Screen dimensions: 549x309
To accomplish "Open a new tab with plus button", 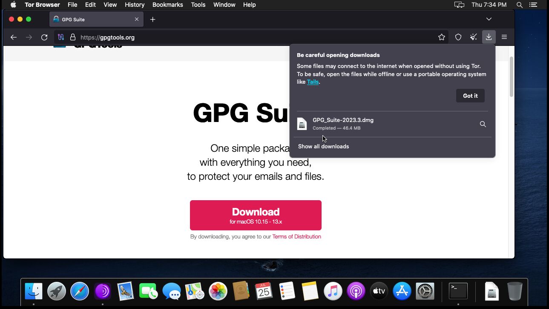I will (x=153, y=19).
